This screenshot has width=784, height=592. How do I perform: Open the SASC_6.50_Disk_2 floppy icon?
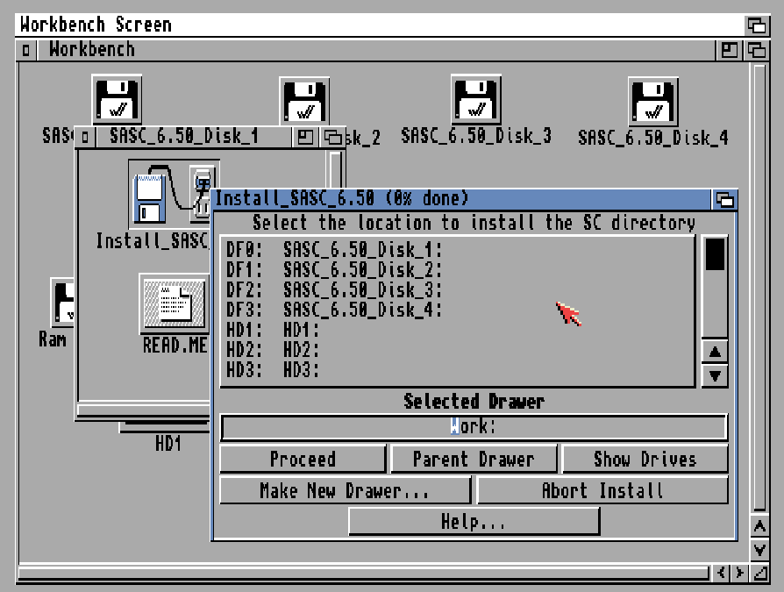pos(304,101)
